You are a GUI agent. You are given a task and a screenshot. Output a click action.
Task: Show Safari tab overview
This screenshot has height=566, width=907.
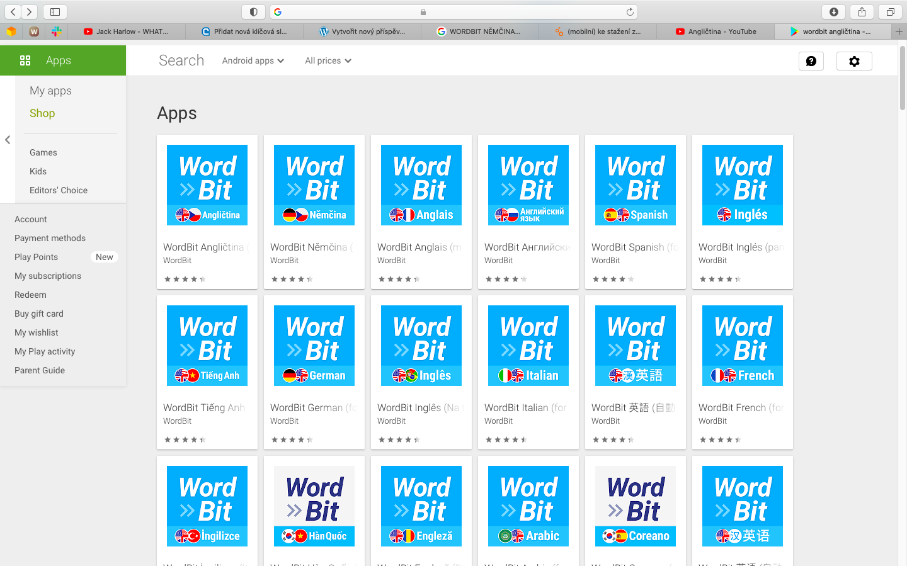[891, 12]
